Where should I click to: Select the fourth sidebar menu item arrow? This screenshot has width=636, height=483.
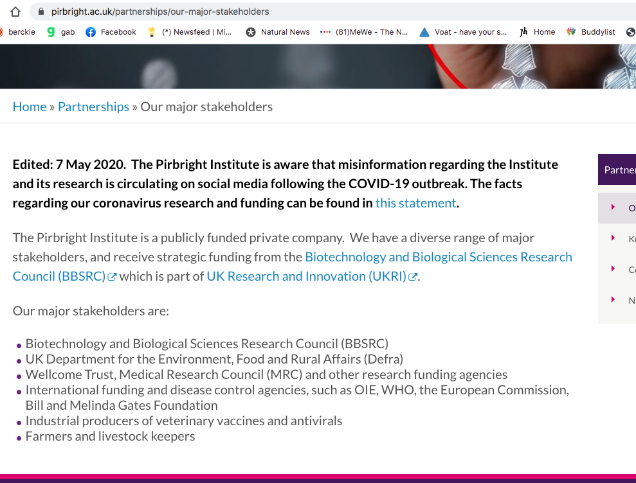click(x=613, y=299)
